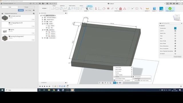183x103 pixels.
Task: Toggle Show Constraints checkbox
Action: [x=175, y=49]
